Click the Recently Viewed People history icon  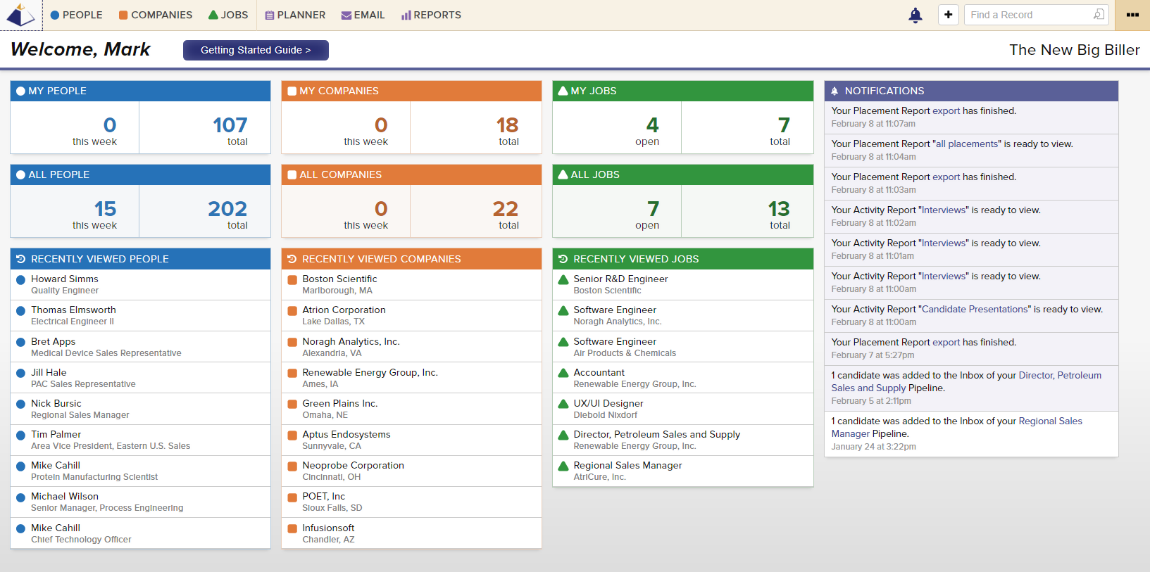click(20, 259)
